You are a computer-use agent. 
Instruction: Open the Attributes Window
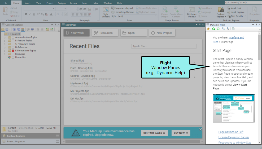point(191,12)
